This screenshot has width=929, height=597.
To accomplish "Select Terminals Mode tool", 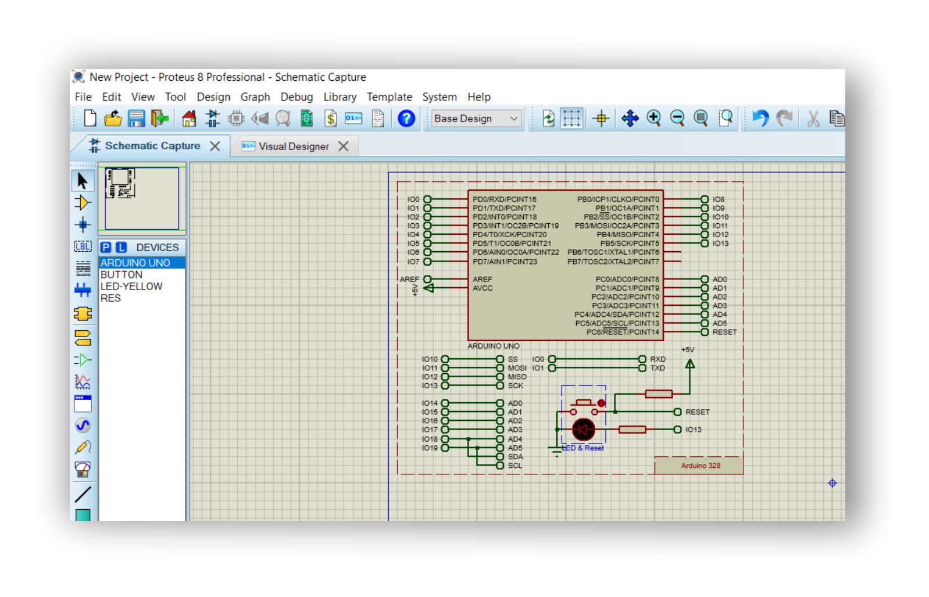I will (83, 338).
